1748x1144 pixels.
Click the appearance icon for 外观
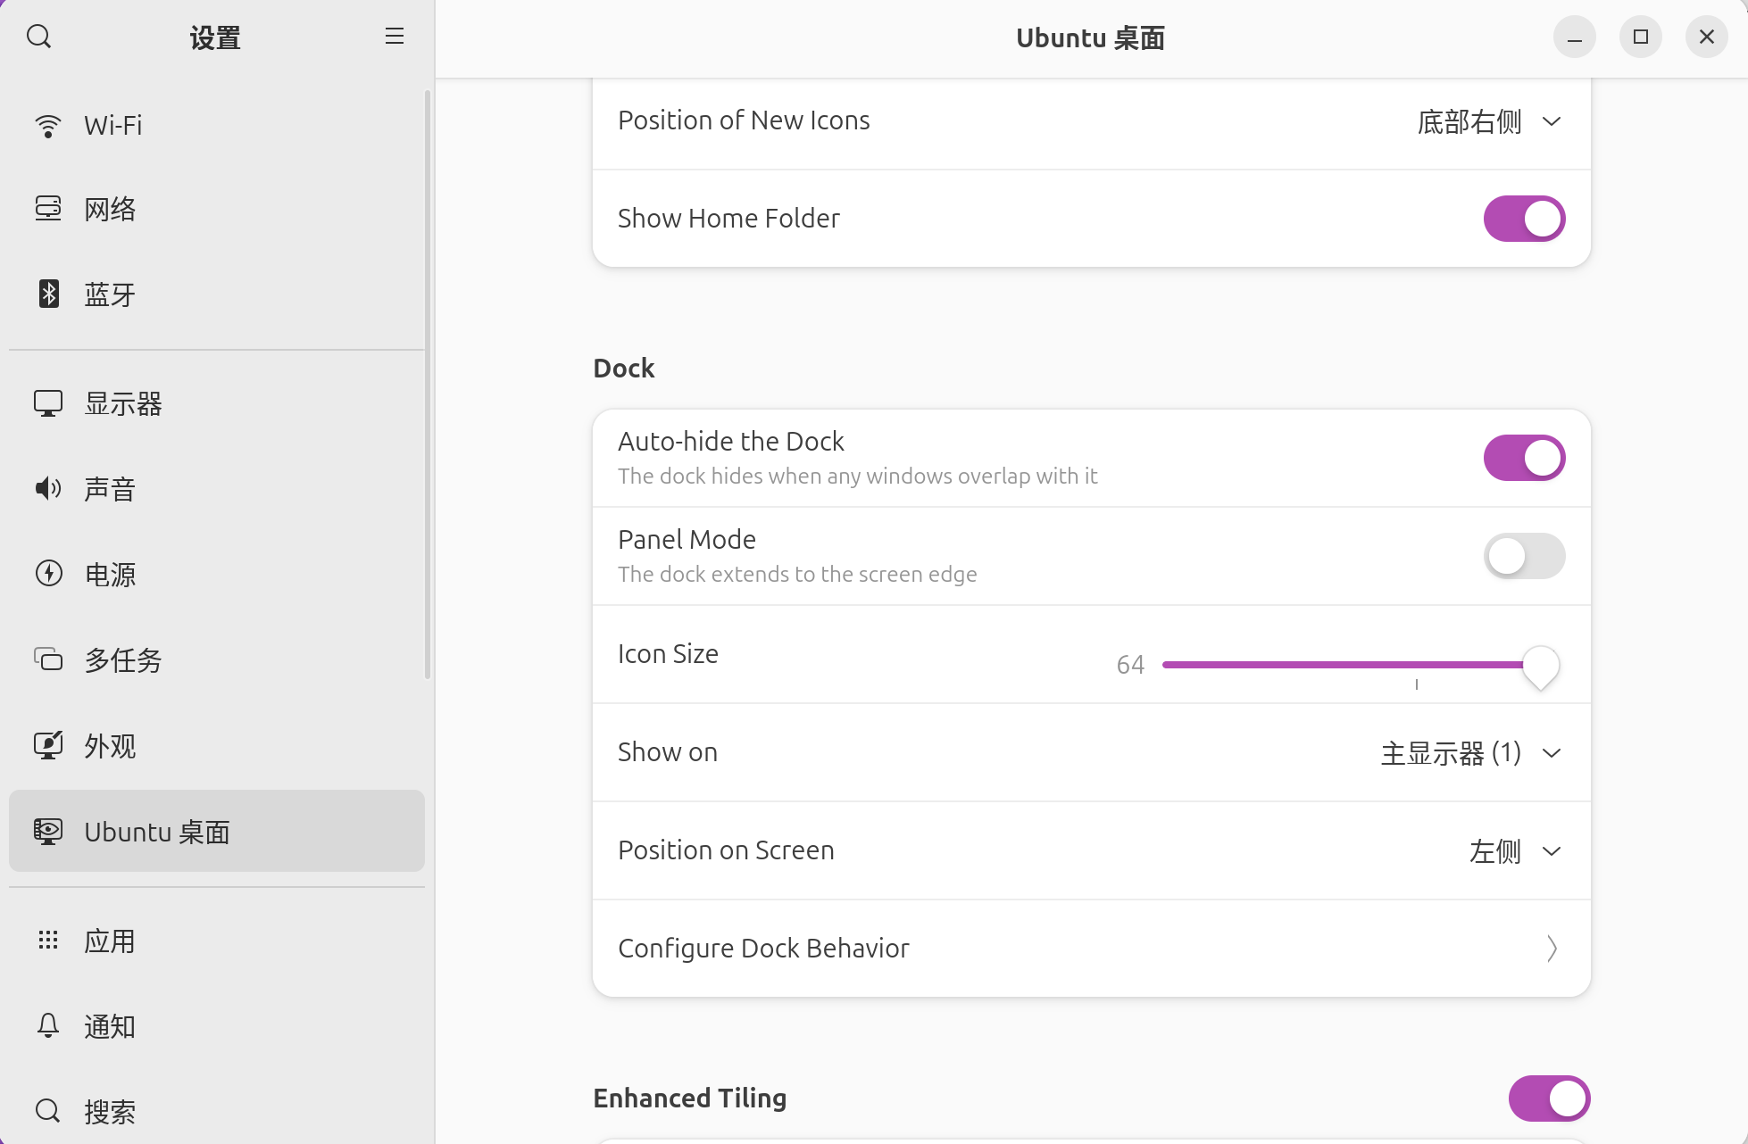(x=48, y=745)
